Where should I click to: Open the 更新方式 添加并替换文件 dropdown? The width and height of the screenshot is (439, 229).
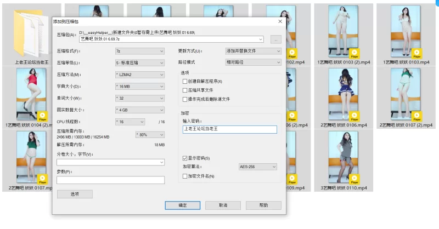tap(253, 51)
